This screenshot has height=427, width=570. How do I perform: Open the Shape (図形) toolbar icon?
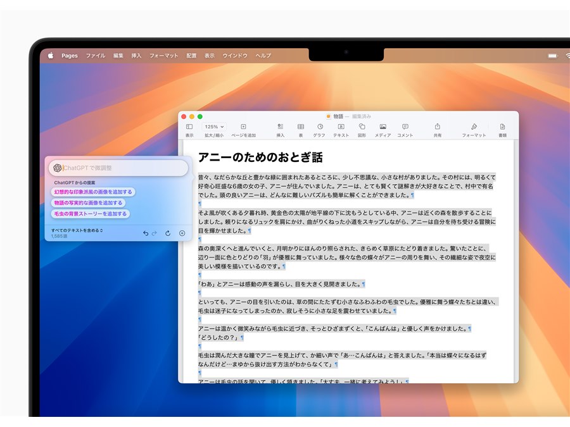tap(362, 127)
